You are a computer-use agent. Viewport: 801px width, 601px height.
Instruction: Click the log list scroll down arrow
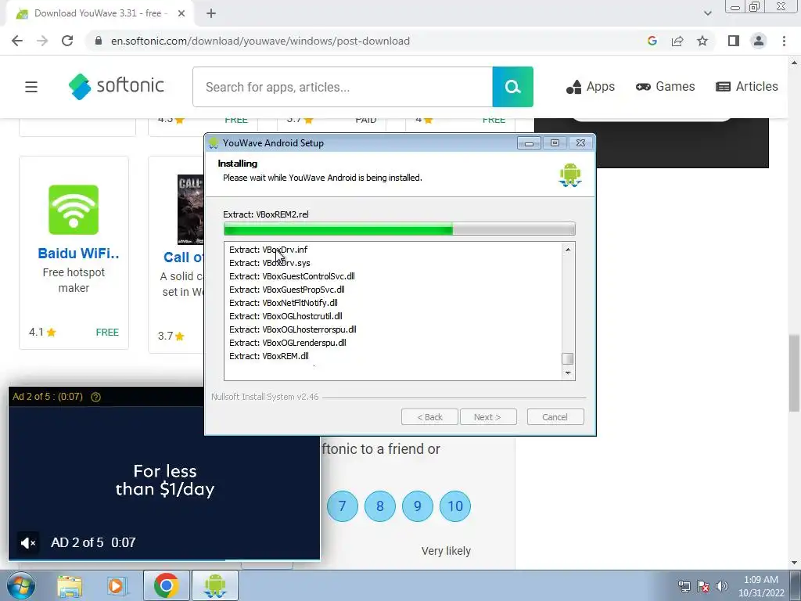pos(568,373)
